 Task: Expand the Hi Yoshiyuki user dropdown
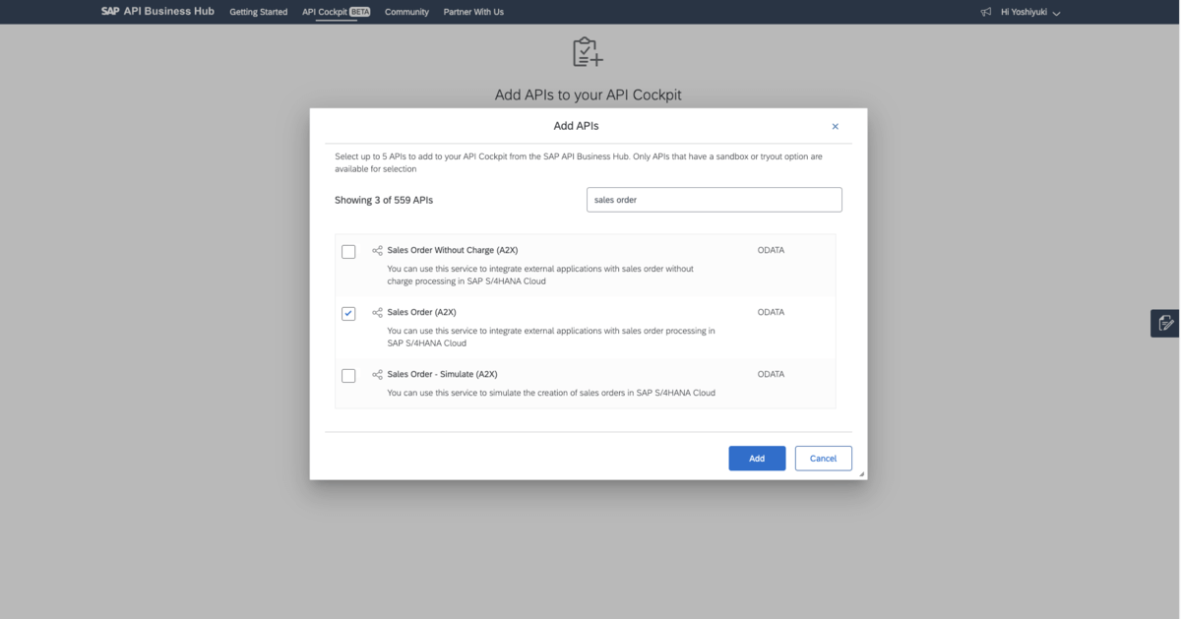click(1030, 13)
